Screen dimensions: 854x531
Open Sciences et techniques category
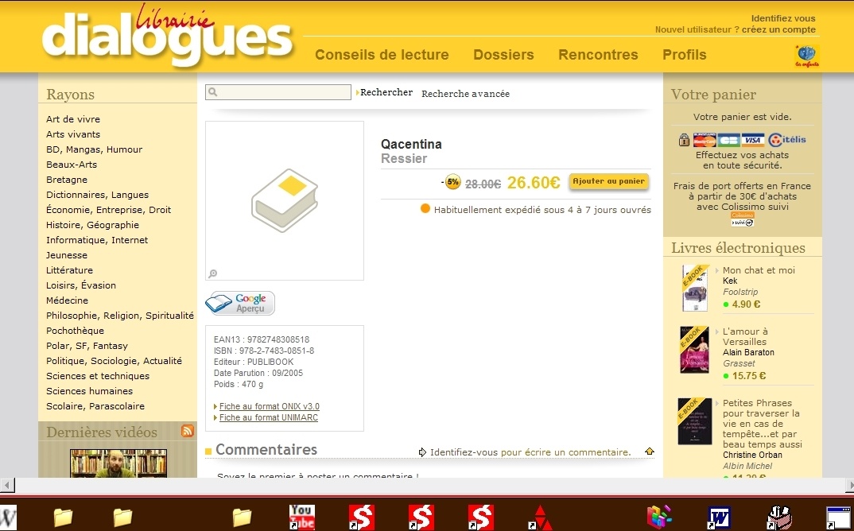pyautogui.click(x=98, y=376)
